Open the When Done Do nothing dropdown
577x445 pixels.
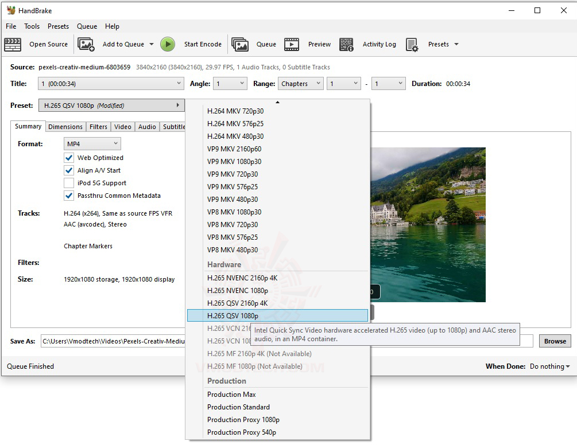(550, 366)
